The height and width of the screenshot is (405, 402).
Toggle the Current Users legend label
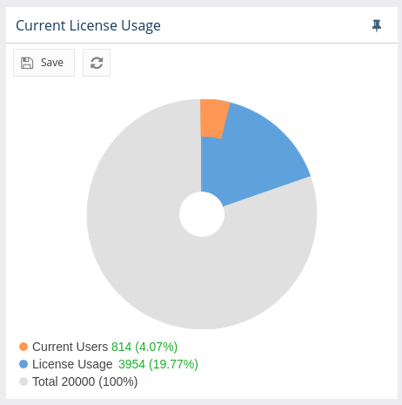point(70,347)
